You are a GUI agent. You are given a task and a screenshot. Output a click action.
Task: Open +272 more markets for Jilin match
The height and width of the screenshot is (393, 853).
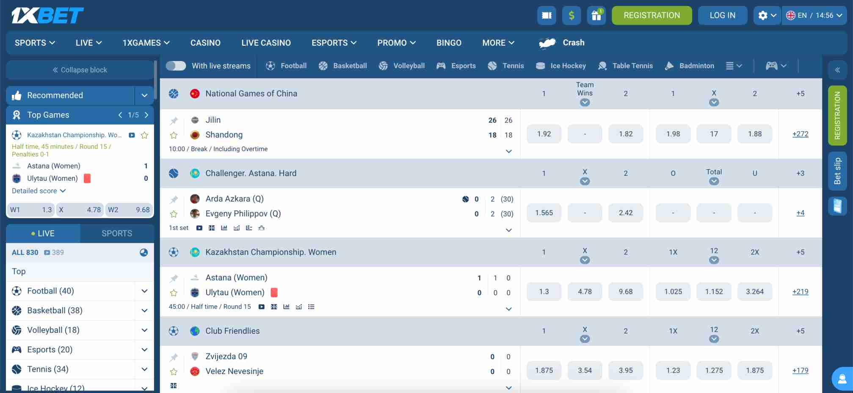[x=800, y=134]
